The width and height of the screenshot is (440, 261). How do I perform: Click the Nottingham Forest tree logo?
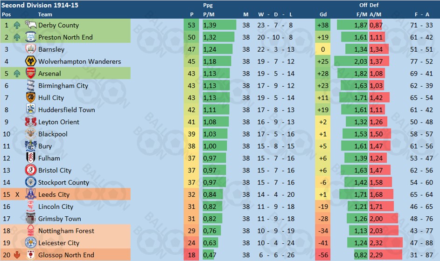click(x=31, y=230)
